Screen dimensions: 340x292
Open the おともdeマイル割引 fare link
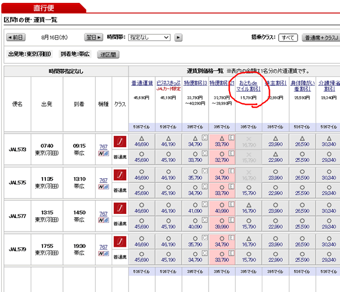249,86
